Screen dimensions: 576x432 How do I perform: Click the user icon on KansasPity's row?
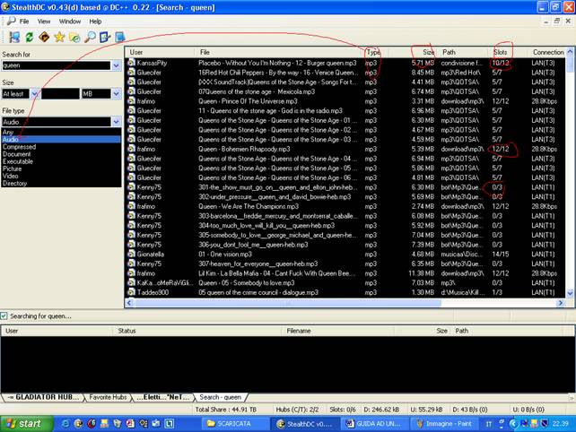(x=131, y=63)
